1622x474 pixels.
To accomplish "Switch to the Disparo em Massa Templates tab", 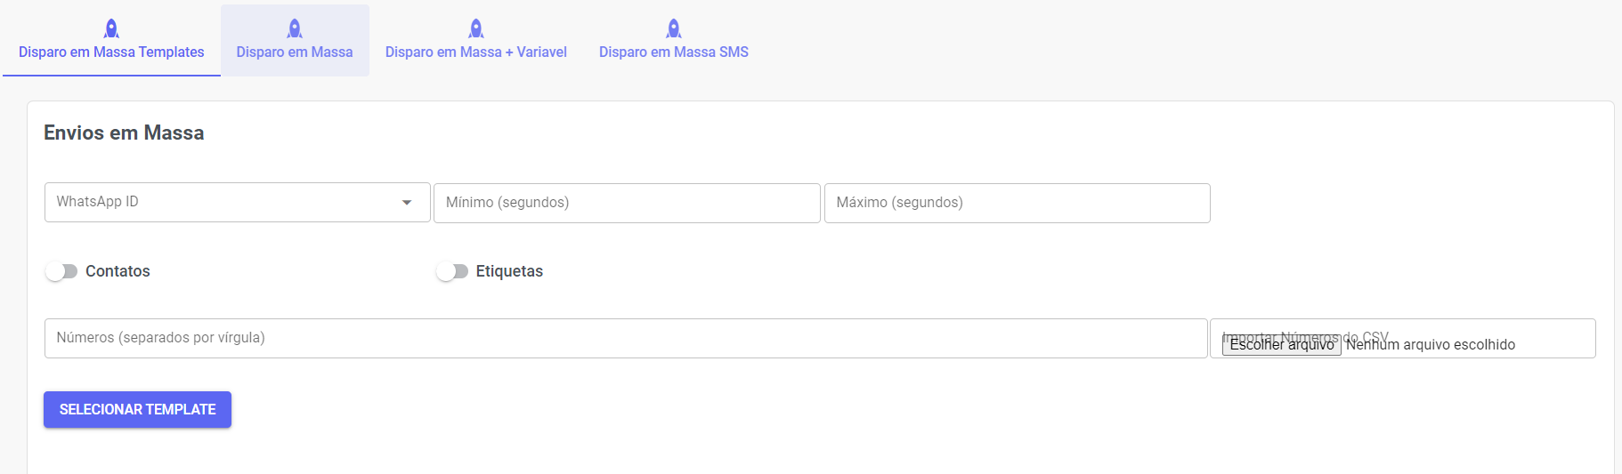I will (x=111, y=52).
